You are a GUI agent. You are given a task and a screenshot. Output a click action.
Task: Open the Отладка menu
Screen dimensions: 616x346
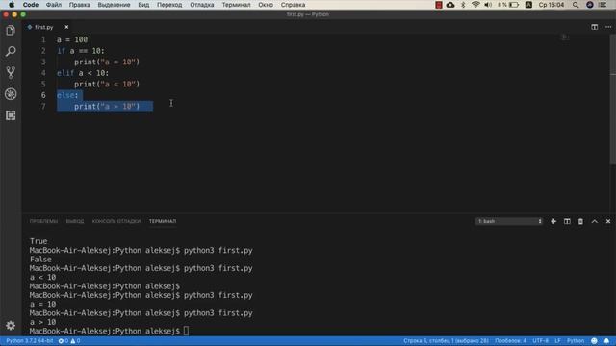click(x=202, y=5)
